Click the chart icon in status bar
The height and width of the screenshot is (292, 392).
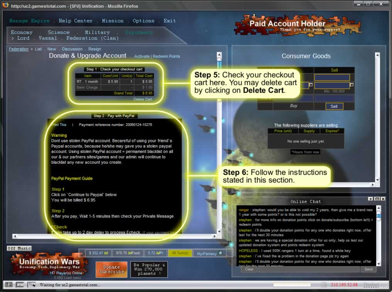coord(20,285)
